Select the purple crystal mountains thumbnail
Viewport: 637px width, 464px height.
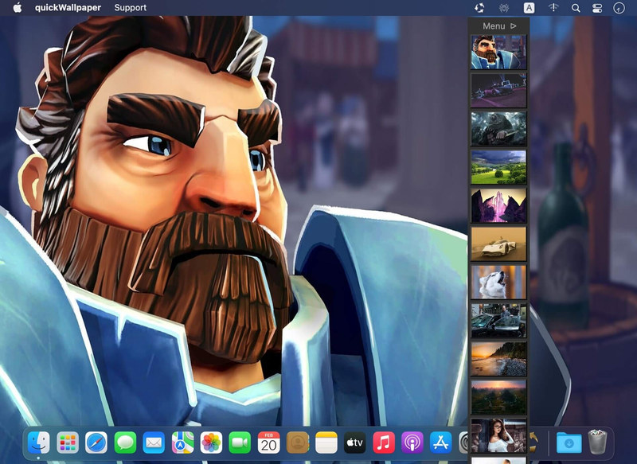click(498, 205)
